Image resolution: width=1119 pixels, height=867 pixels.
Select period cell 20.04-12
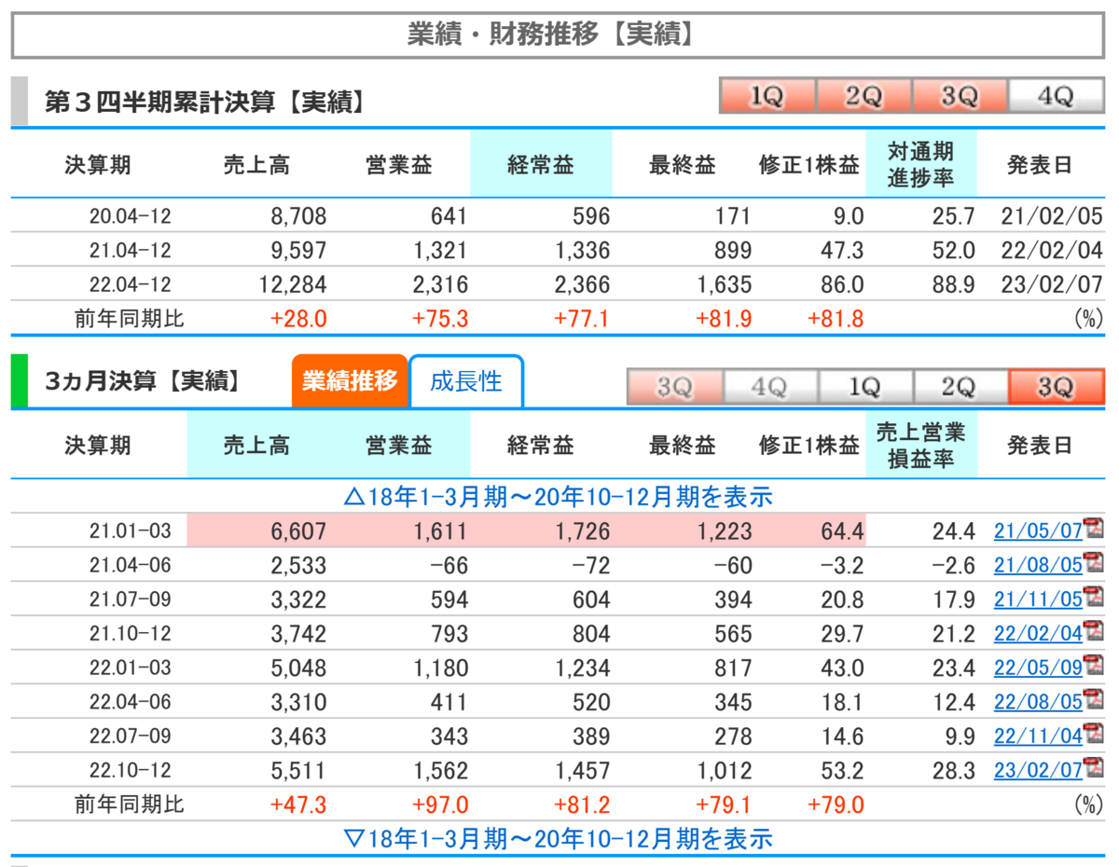(x=131, y=216)
